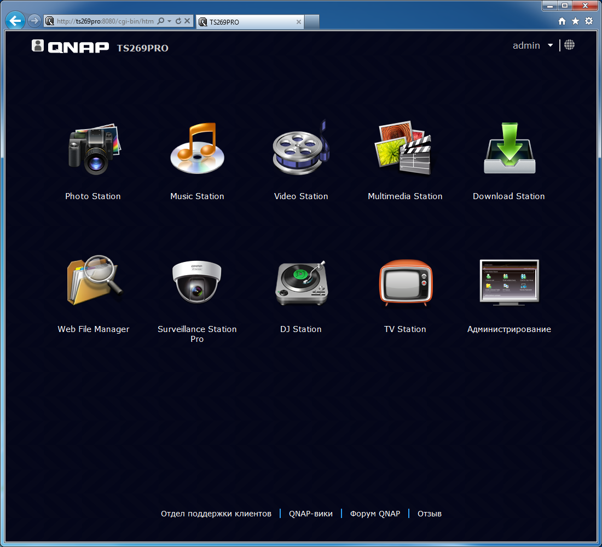The height and width of the screenshot is (547, 602).
Task: Visit the Форум QNAP link
Action: click(x=375, y=514)
